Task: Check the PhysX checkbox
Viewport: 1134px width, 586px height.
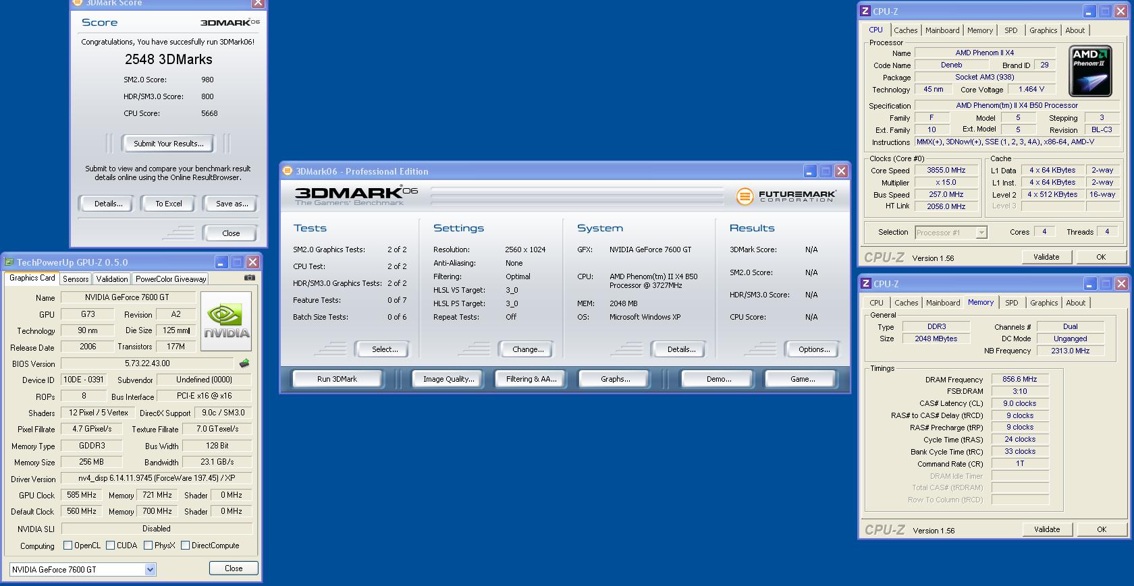Action: [148, 546]
